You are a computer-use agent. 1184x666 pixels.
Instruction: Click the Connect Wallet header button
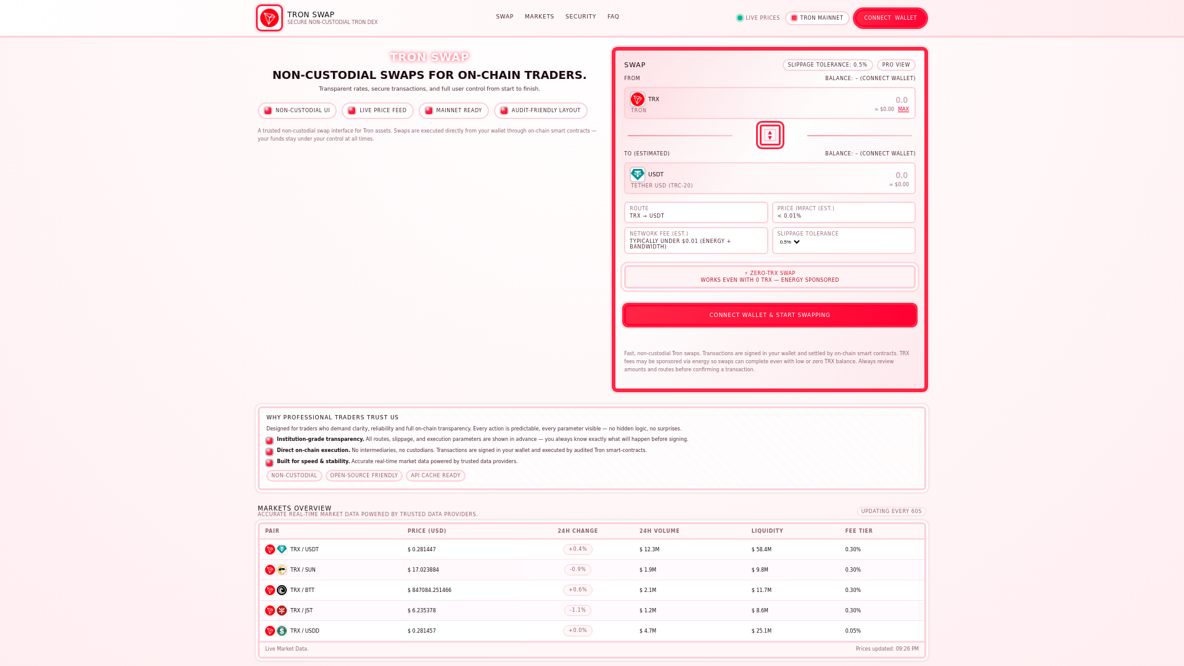(890, 18)
